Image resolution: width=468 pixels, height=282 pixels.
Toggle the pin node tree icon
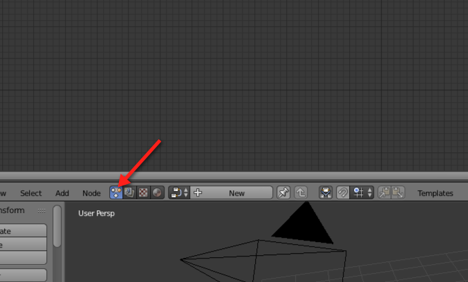point(283,192)
